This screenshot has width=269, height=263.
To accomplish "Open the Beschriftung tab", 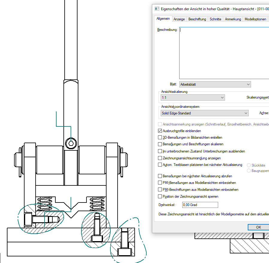I will (197, 19).
